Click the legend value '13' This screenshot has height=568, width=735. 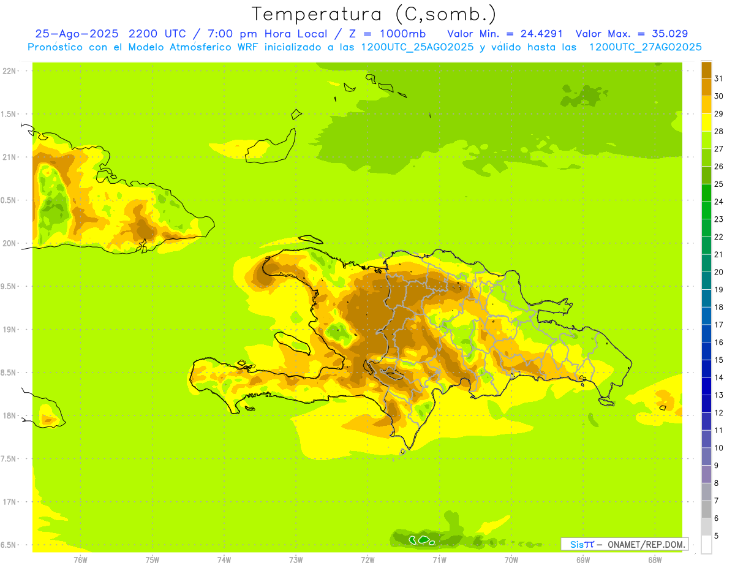719,395
